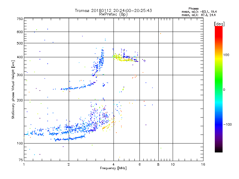
Task: Click the y-axis label '75'
Action: click(21, 160)
